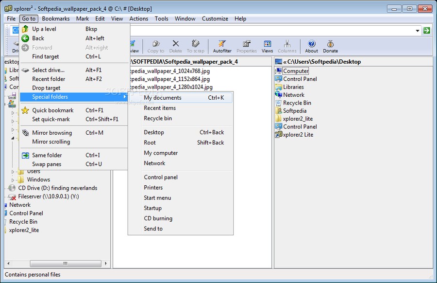Screen dimensions: 437x283
Task: Click the Copy to toolbar icon
Action: [x=155, y=44]
